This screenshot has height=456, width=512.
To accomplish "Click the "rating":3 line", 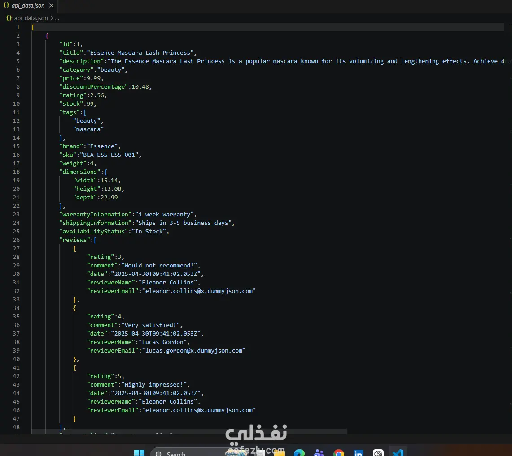I will click(x=105, y=257).
